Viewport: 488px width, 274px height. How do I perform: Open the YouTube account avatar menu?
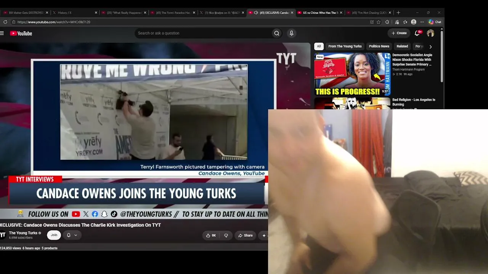click(x=430, y=33)
